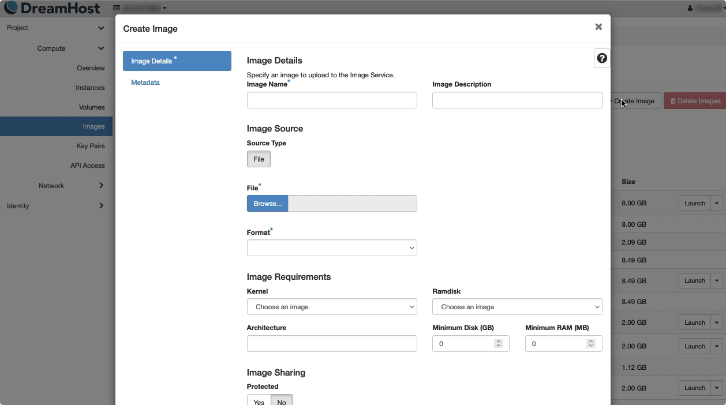
Task: Click the Image Name input field
Action: 332,100
